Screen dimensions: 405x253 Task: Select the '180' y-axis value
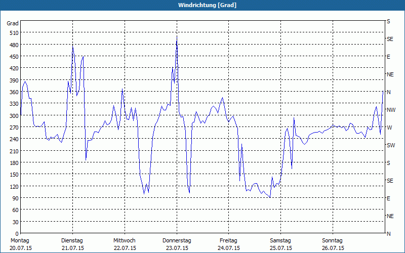(14, 163)
